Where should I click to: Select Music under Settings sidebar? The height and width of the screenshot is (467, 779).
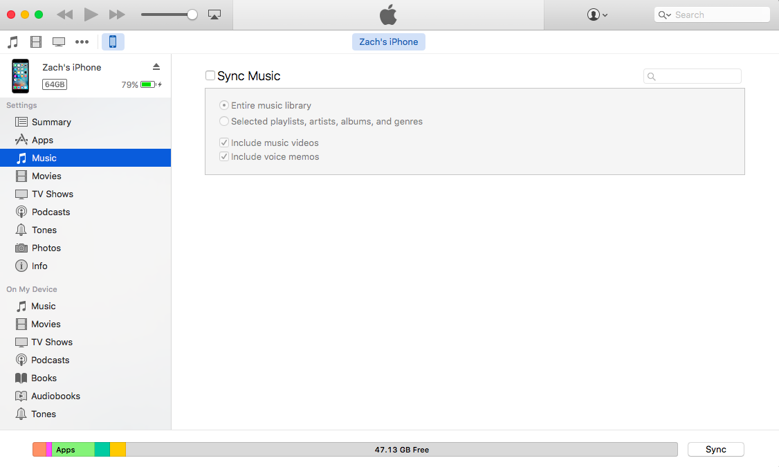coord(86,158)
